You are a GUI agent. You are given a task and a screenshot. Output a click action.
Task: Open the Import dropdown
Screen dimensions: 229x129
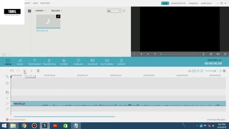pos(40,11)
